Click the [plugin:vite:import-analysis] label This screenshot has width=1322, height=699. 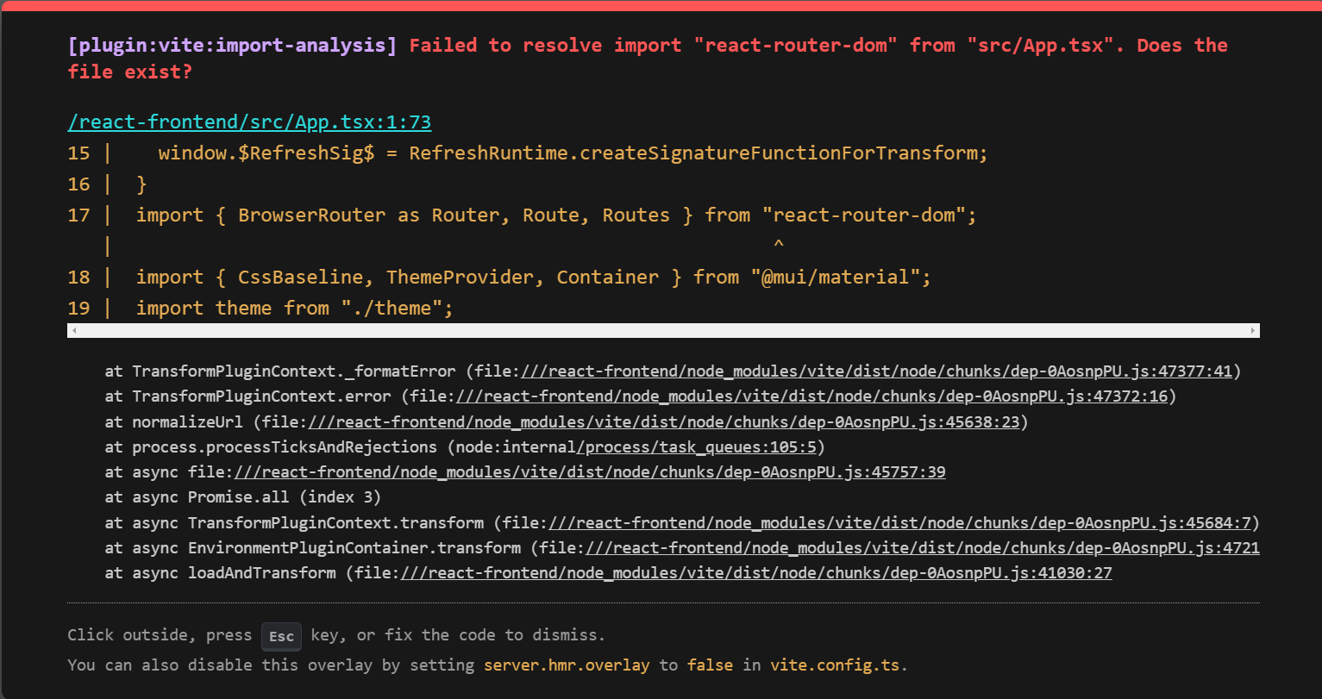pos(232,46)
